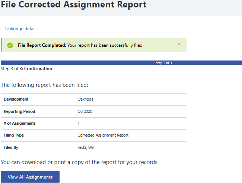Click the Oakridge value in Development row
The image size is (242, 183).
pos(85,99)
